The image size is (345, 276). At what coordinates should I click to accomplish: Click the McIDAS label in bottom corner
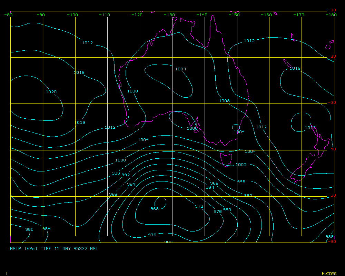[x=329, y=274]
